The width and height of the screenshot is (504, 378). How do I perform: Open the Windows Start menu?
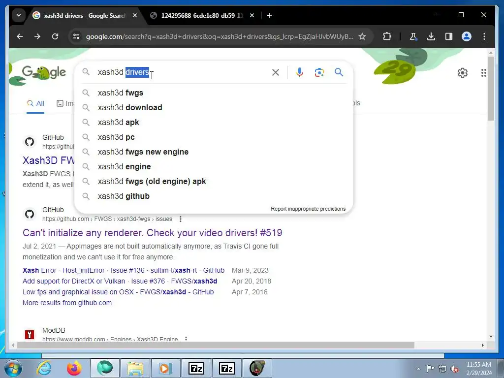(13, 368)
